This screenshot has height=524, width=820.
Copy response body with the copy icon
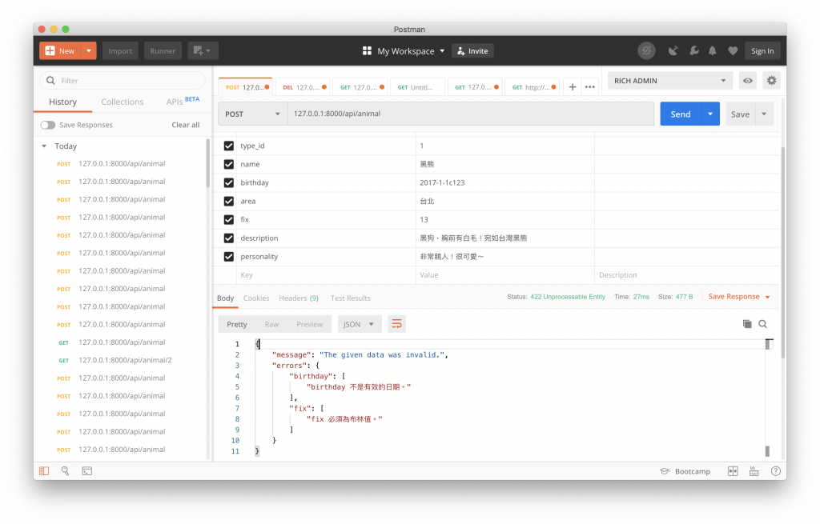[x=747, y=325]
